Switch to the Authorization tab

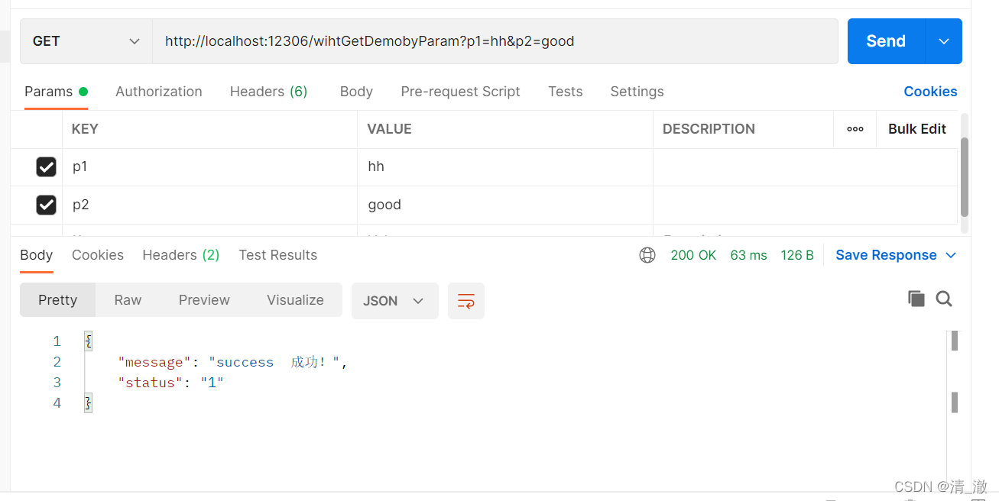coord(158,92)
